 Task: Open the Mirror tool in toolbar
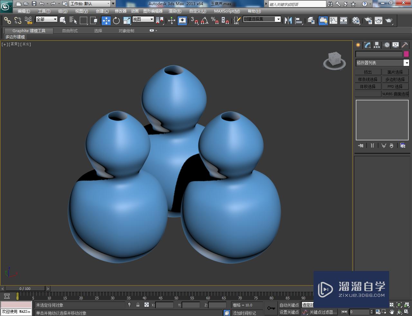[x=288, y=21]
